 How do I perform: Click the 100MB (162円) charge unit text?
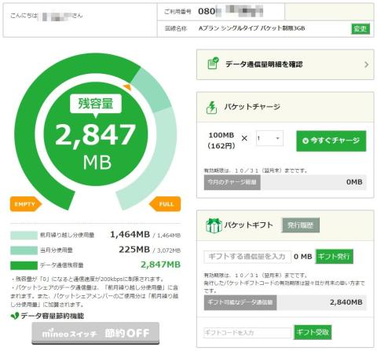221,141
